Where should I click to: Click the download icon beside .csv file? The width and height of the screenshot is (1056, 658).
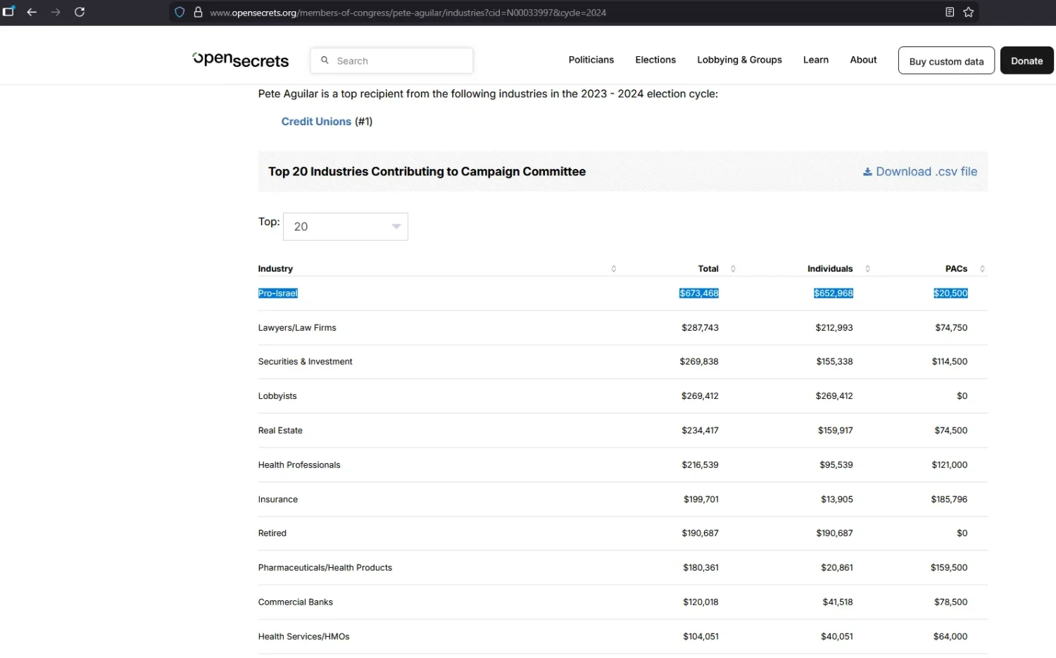[867, 172]
